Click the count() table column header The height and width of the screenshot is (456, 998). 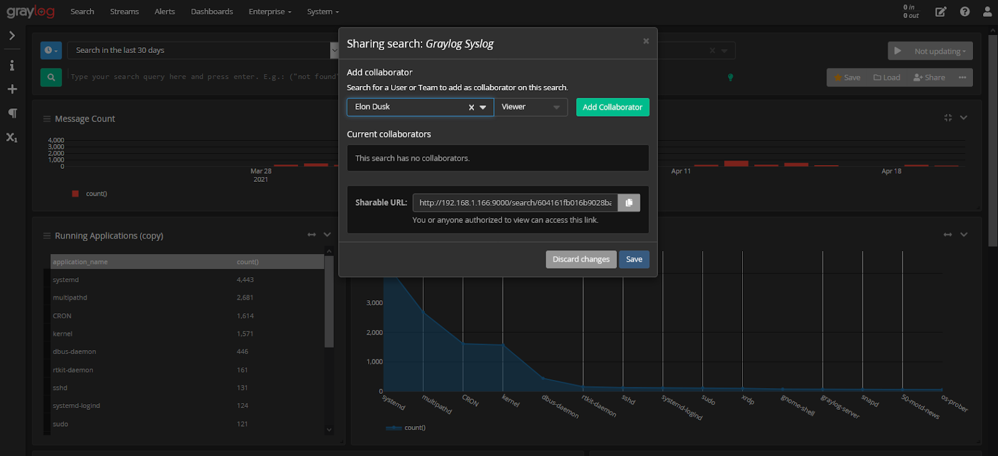click(248, 262)
